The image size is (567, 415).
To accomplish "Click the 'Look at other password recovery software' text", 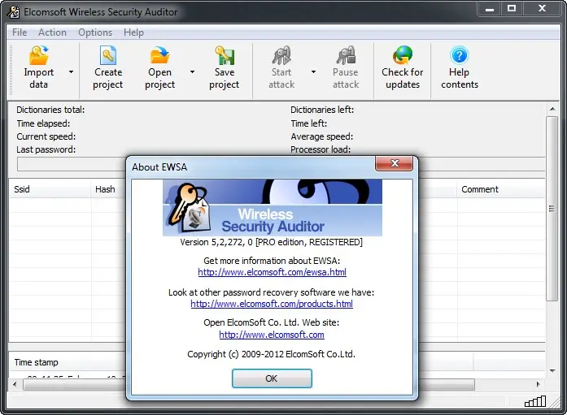I will [x=271, y=292].
